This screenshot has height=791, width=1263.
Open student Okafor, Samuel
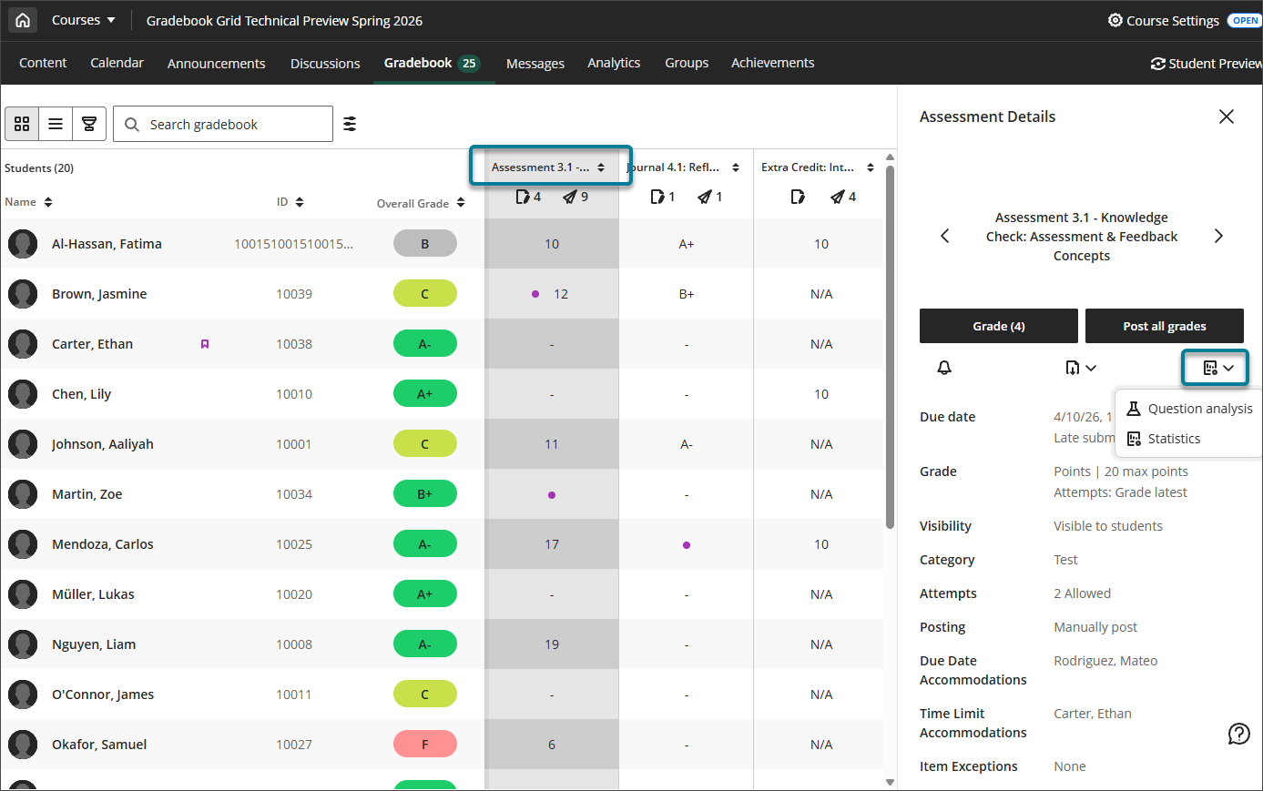click(99, 745)
